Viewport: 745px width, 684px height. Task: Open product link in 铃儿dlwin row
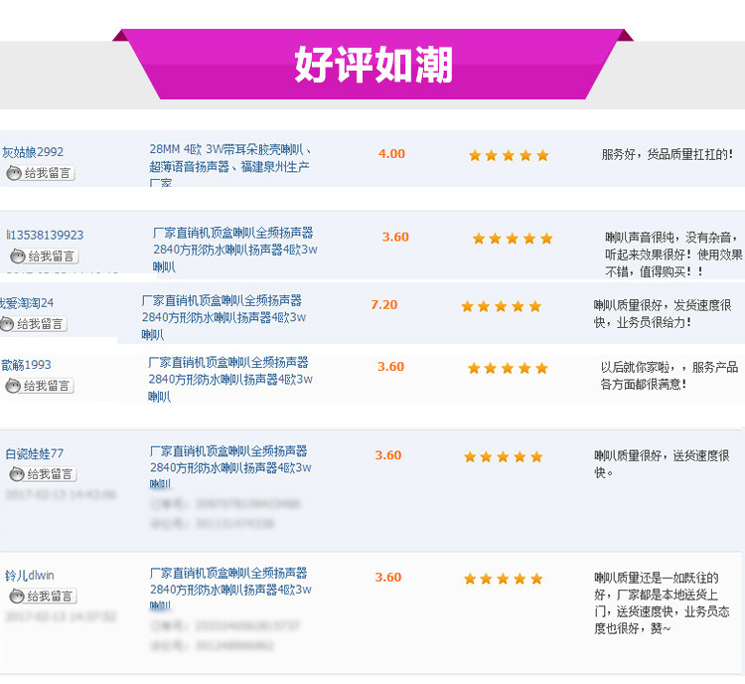point(230,589)
